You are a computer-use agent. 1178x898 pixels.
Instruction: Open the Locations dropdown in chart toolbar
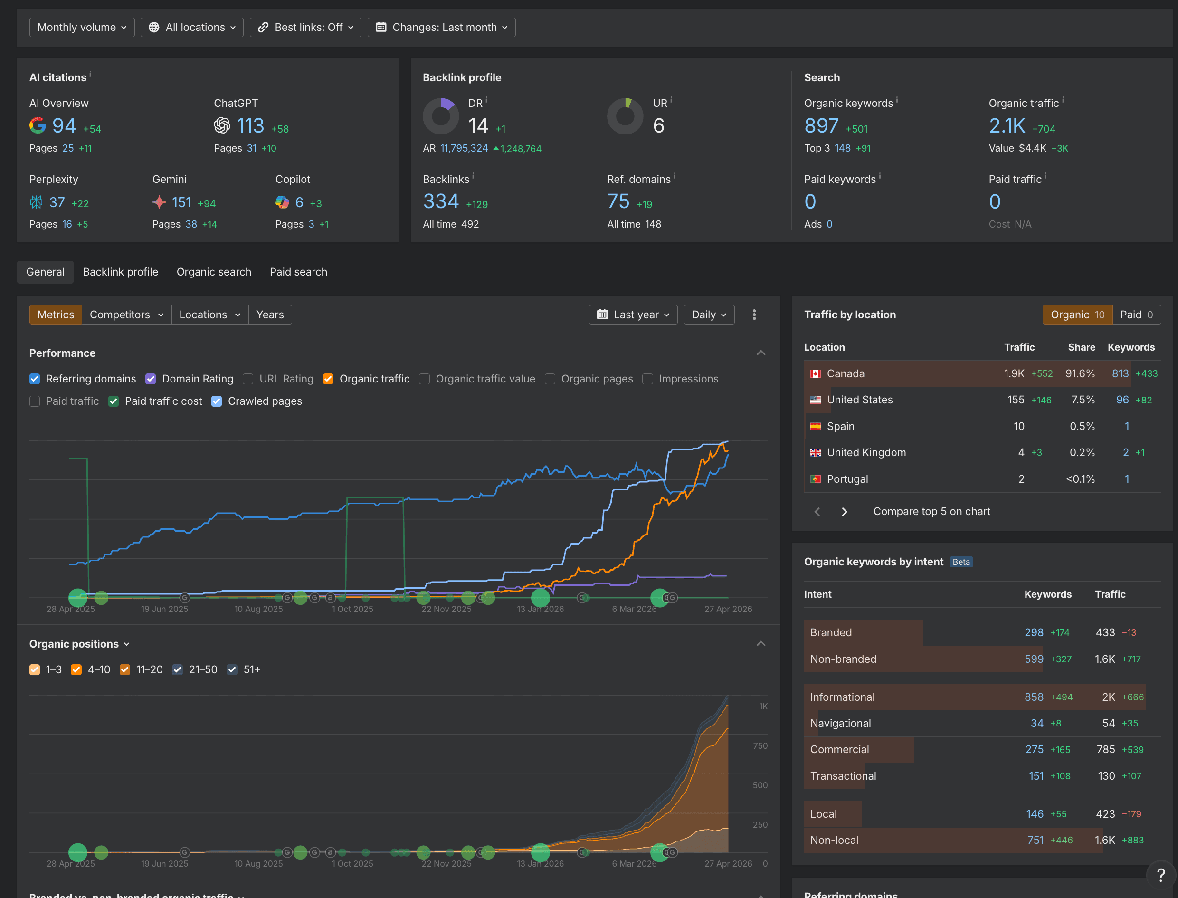(210, 315)
